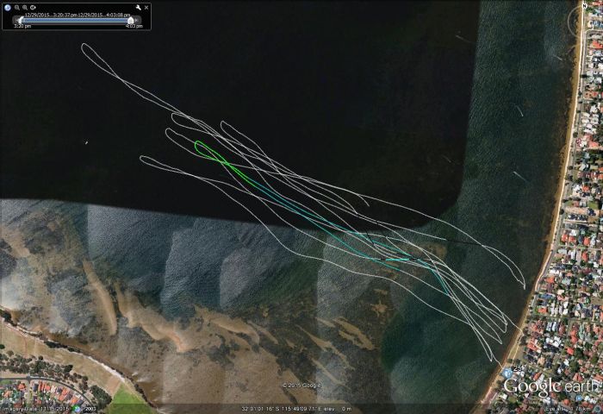Click the 4:03 pm end time label

(x=134, y=27)
